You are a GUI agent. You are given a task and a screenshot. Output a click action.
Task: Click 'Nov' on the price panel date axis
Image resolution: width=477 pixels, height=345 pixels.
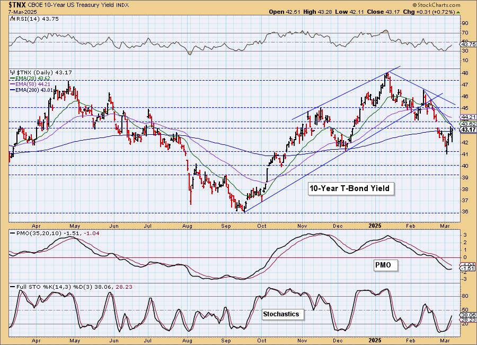[302, 226]
